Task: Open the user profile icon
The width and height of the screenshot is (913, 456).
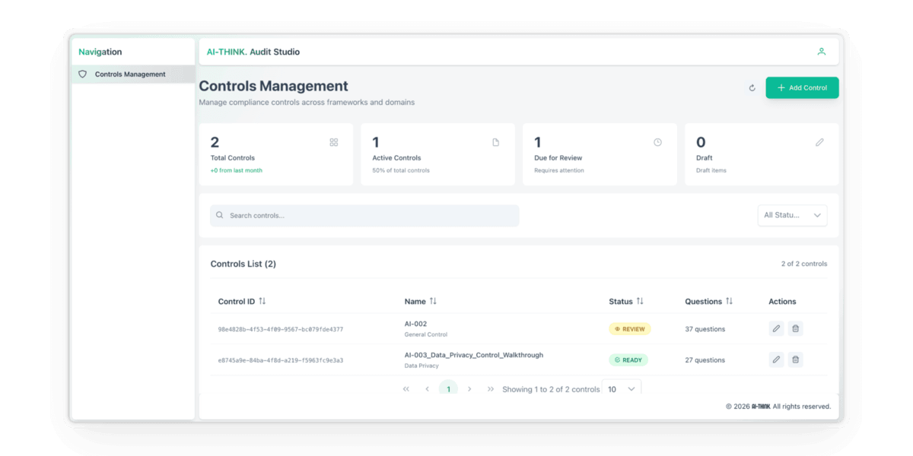Action: 821,52
